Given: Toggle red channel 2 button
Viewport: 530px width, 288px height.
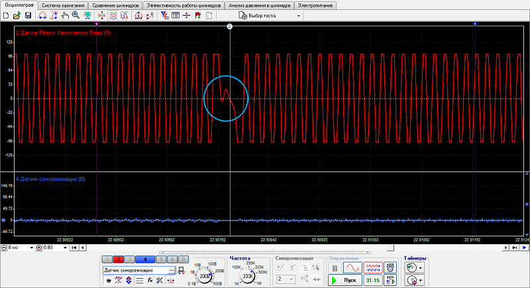Looking at the screenshot, I should (x=119, y=260).
